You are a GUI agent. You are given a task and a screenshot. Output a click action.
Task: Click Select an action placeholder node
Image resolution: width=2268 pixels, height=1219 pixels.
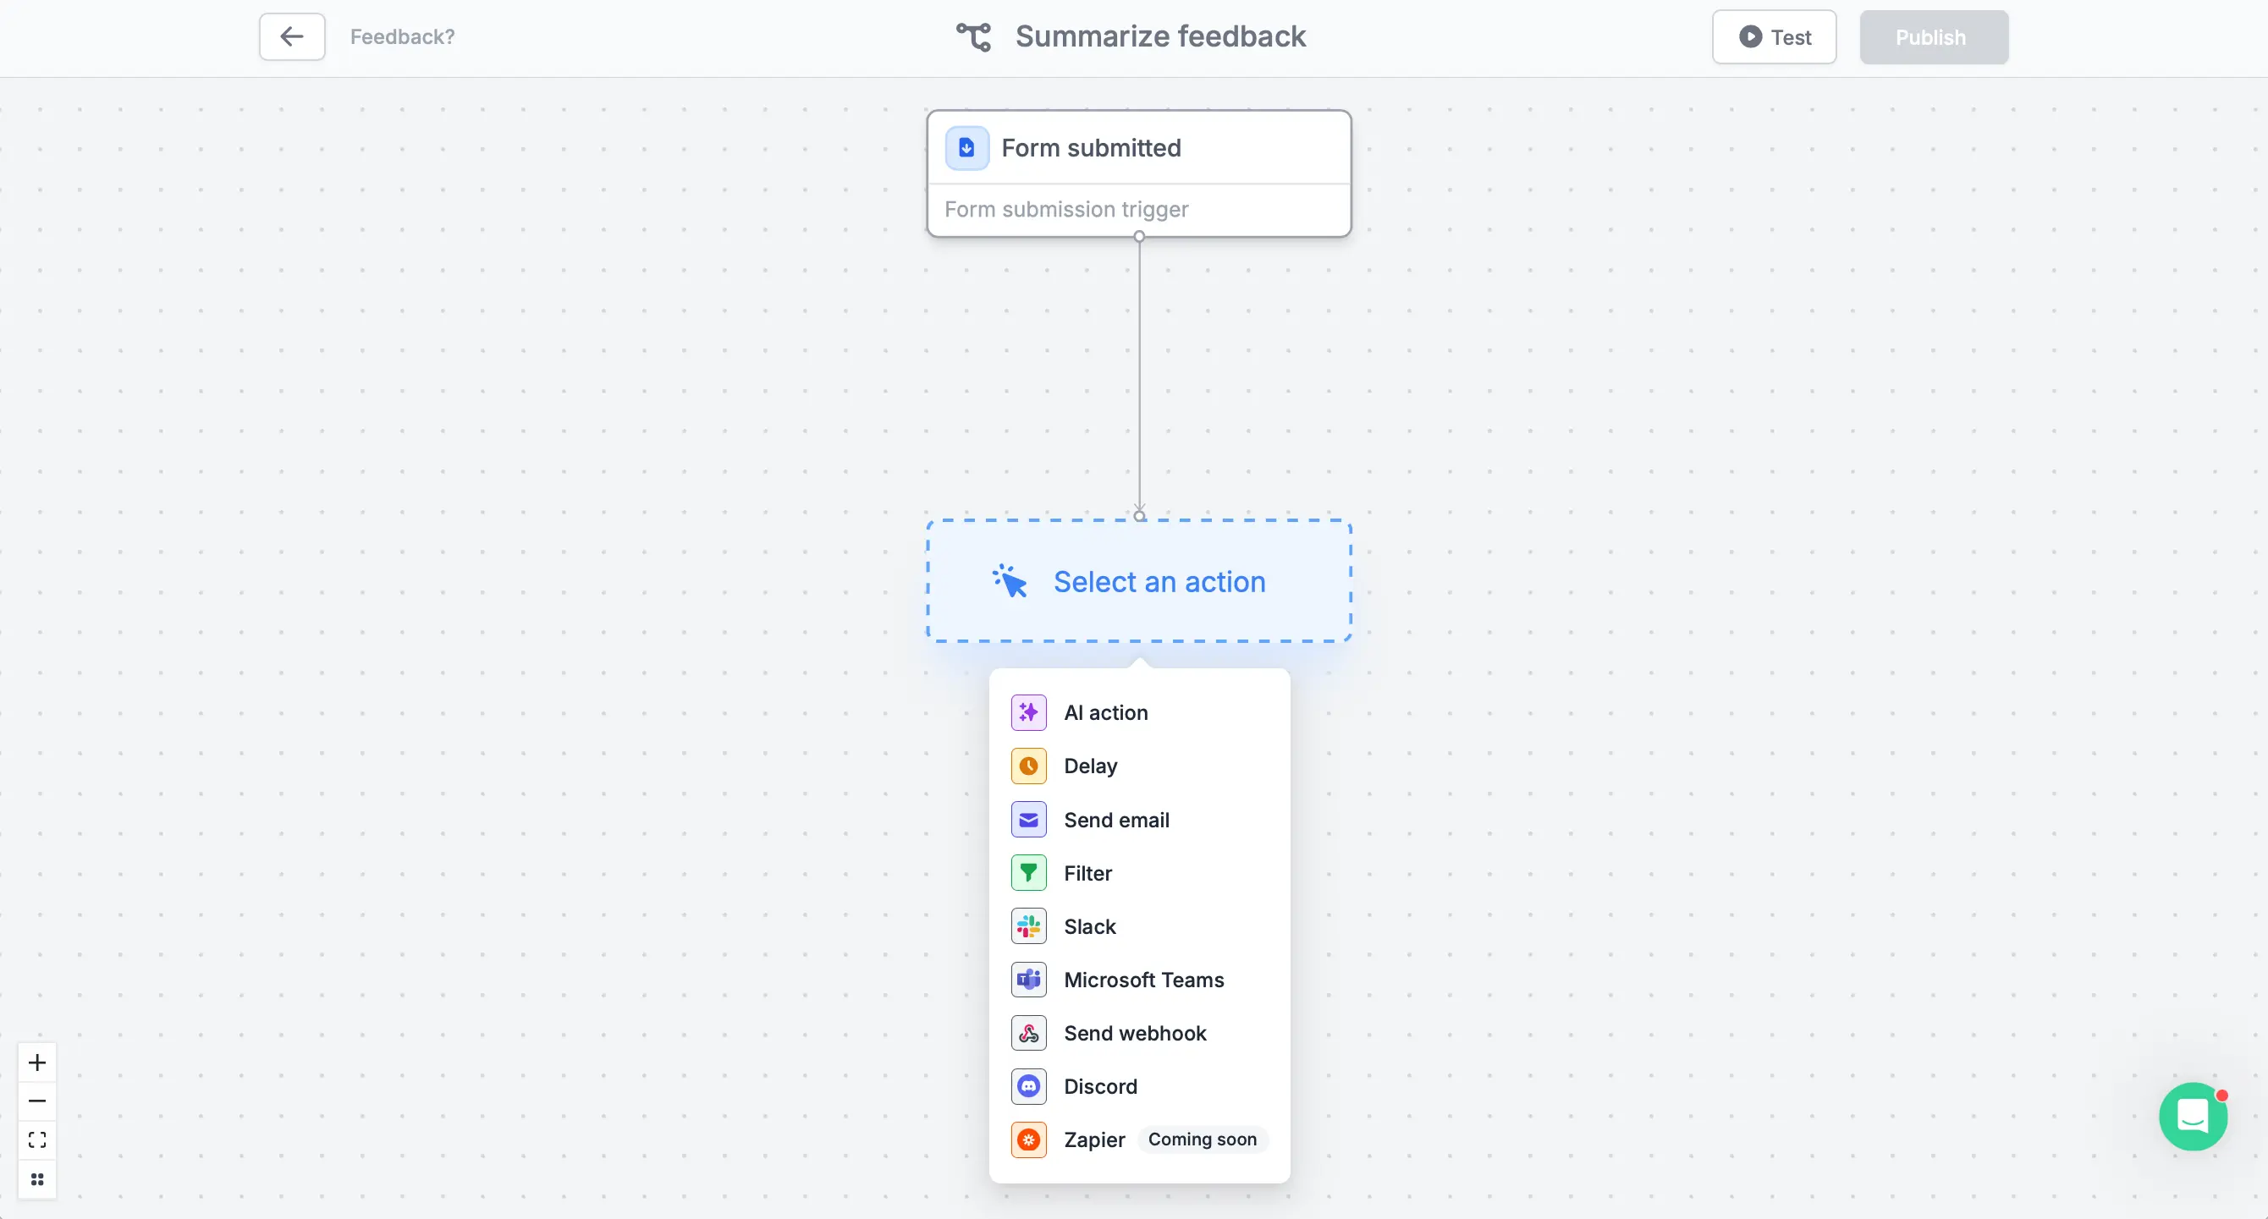click(x=1139, y=581)
